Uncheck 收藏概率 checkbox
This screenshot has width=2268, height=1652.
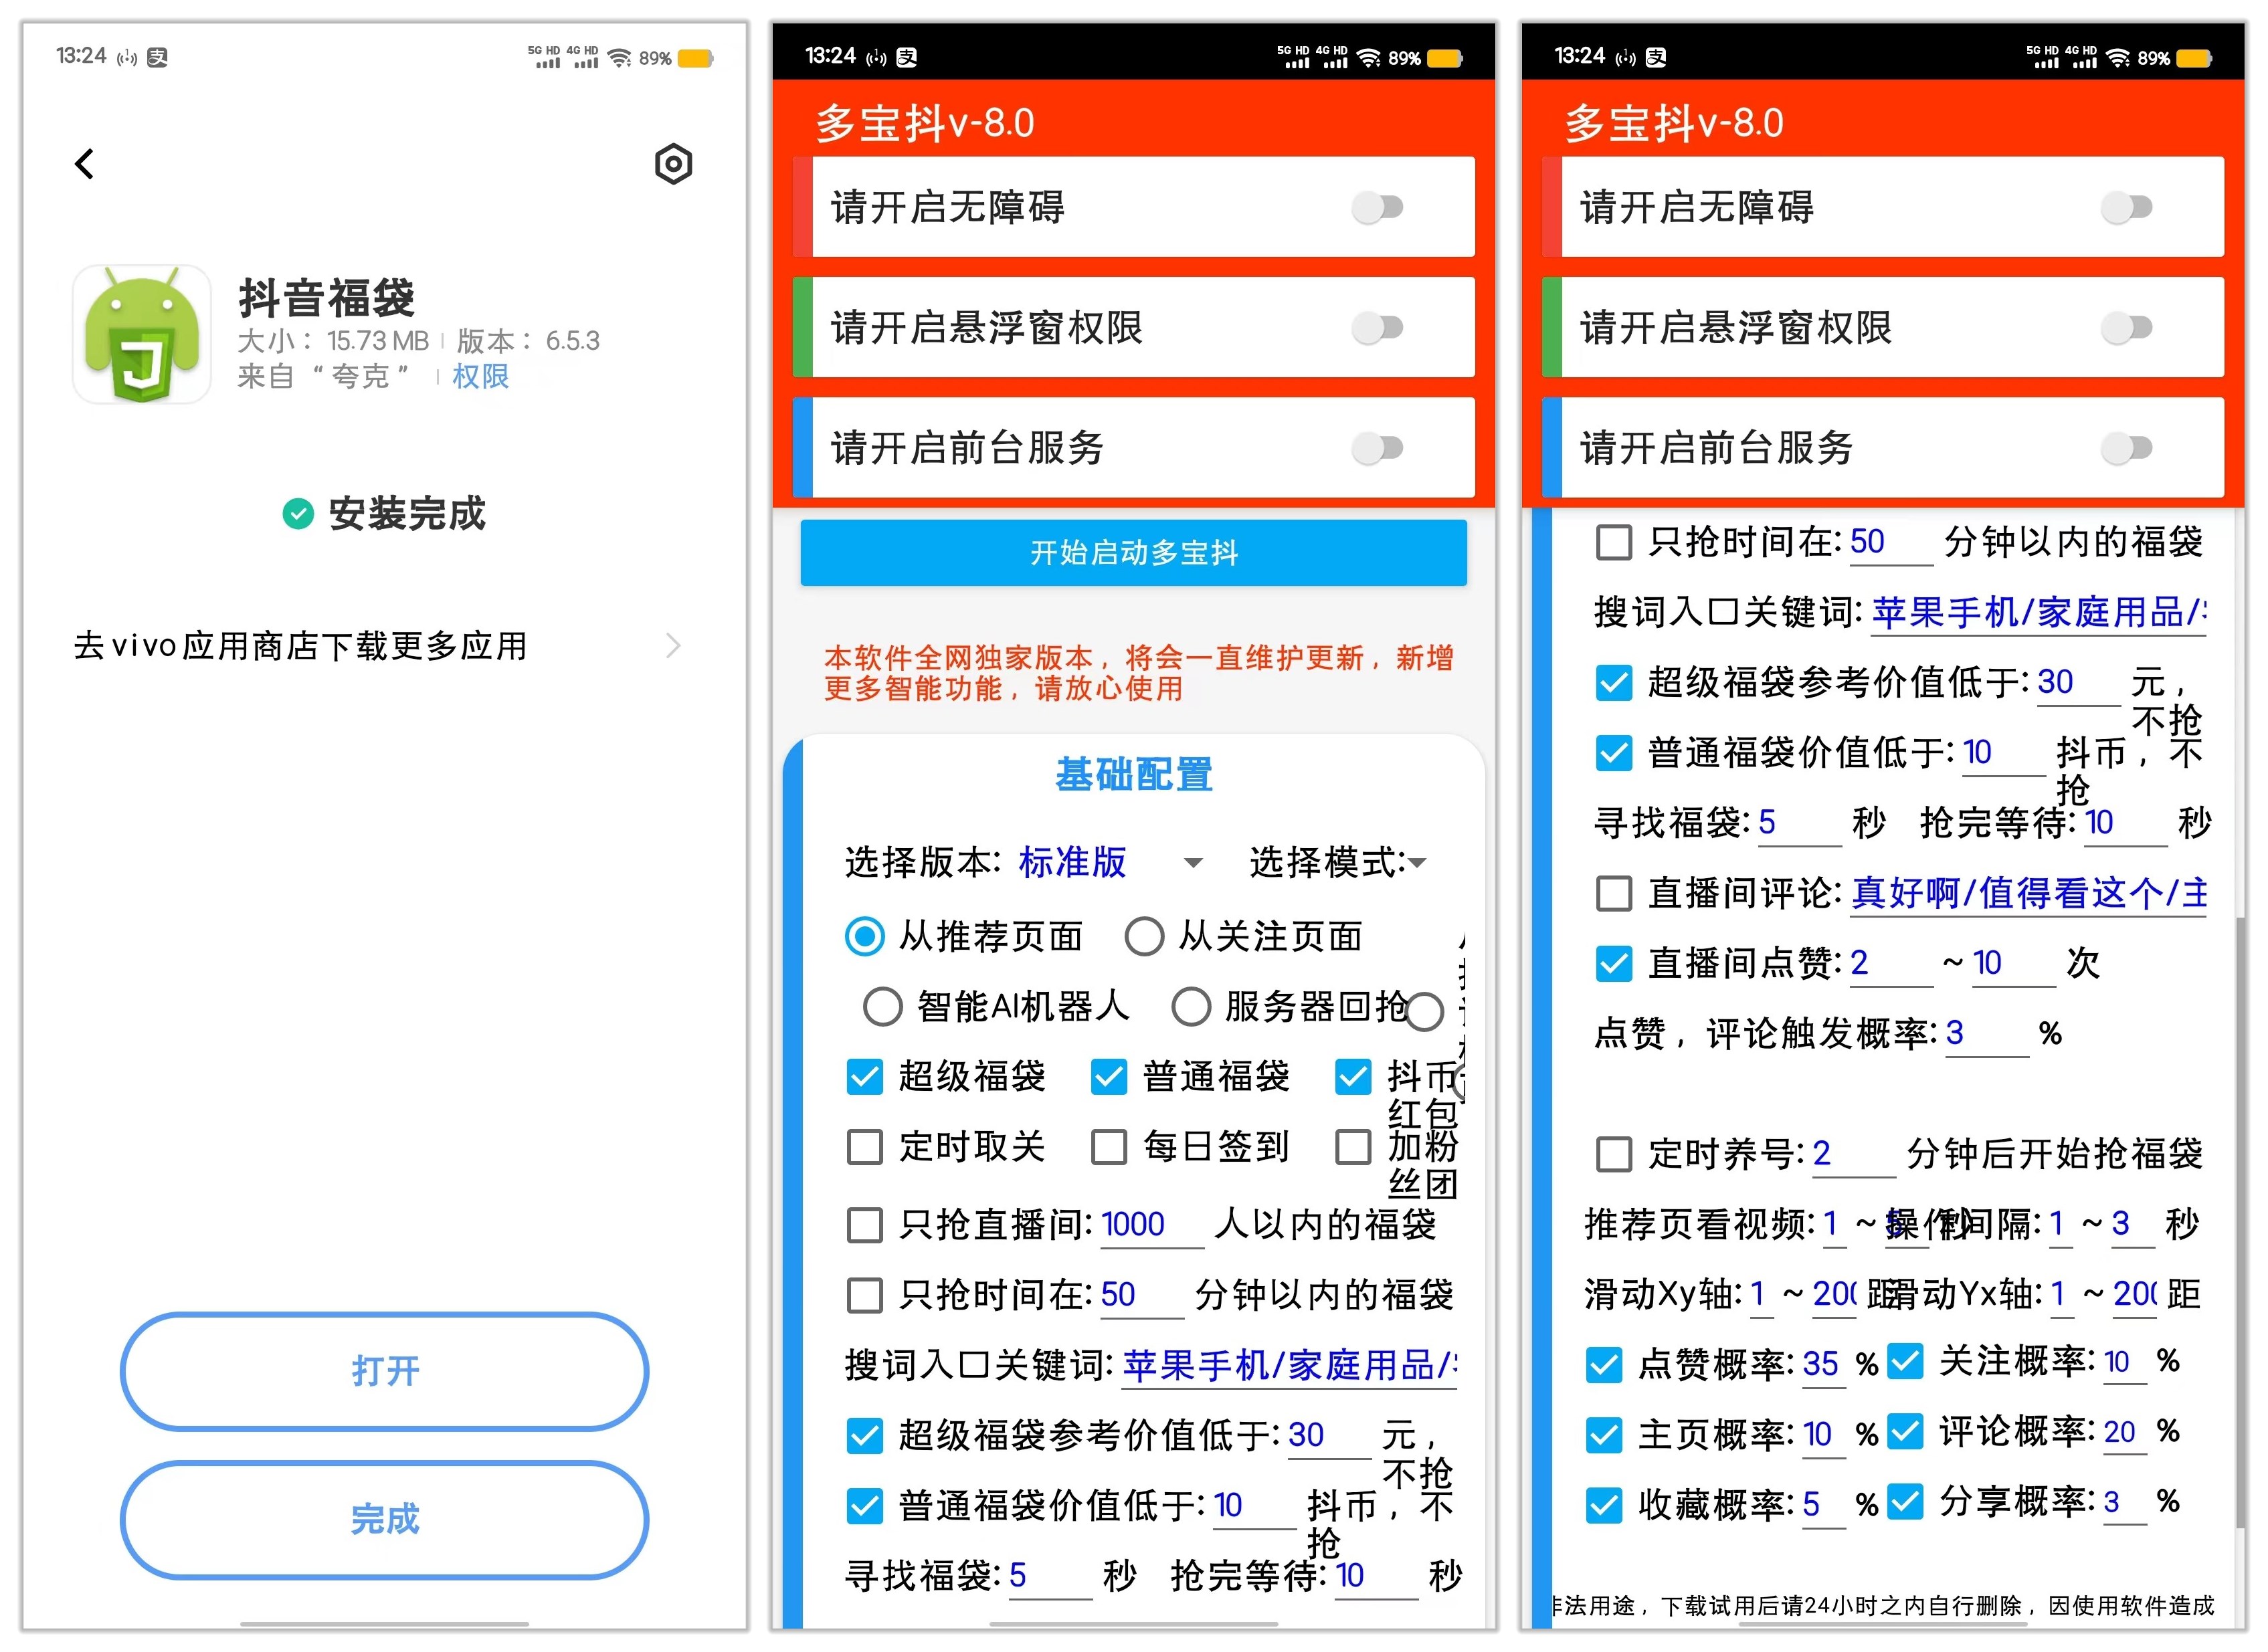pyautogui.click(x=1604, y=1505)
